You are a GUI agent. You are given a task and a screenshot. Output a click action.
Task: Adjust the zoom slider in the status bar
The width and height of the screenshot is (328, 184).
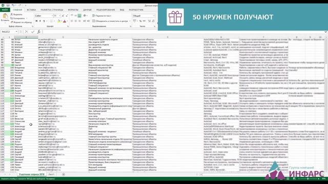tap(307, 179)
